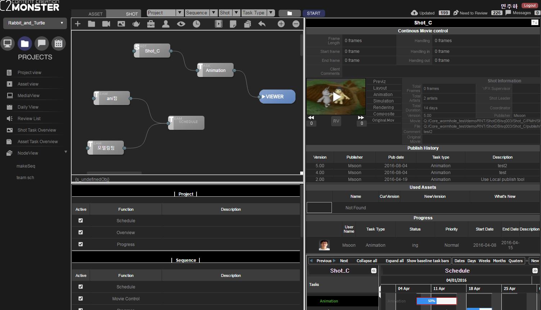
Task: Click the Composite stage label
Action: [x=384, y=114]
